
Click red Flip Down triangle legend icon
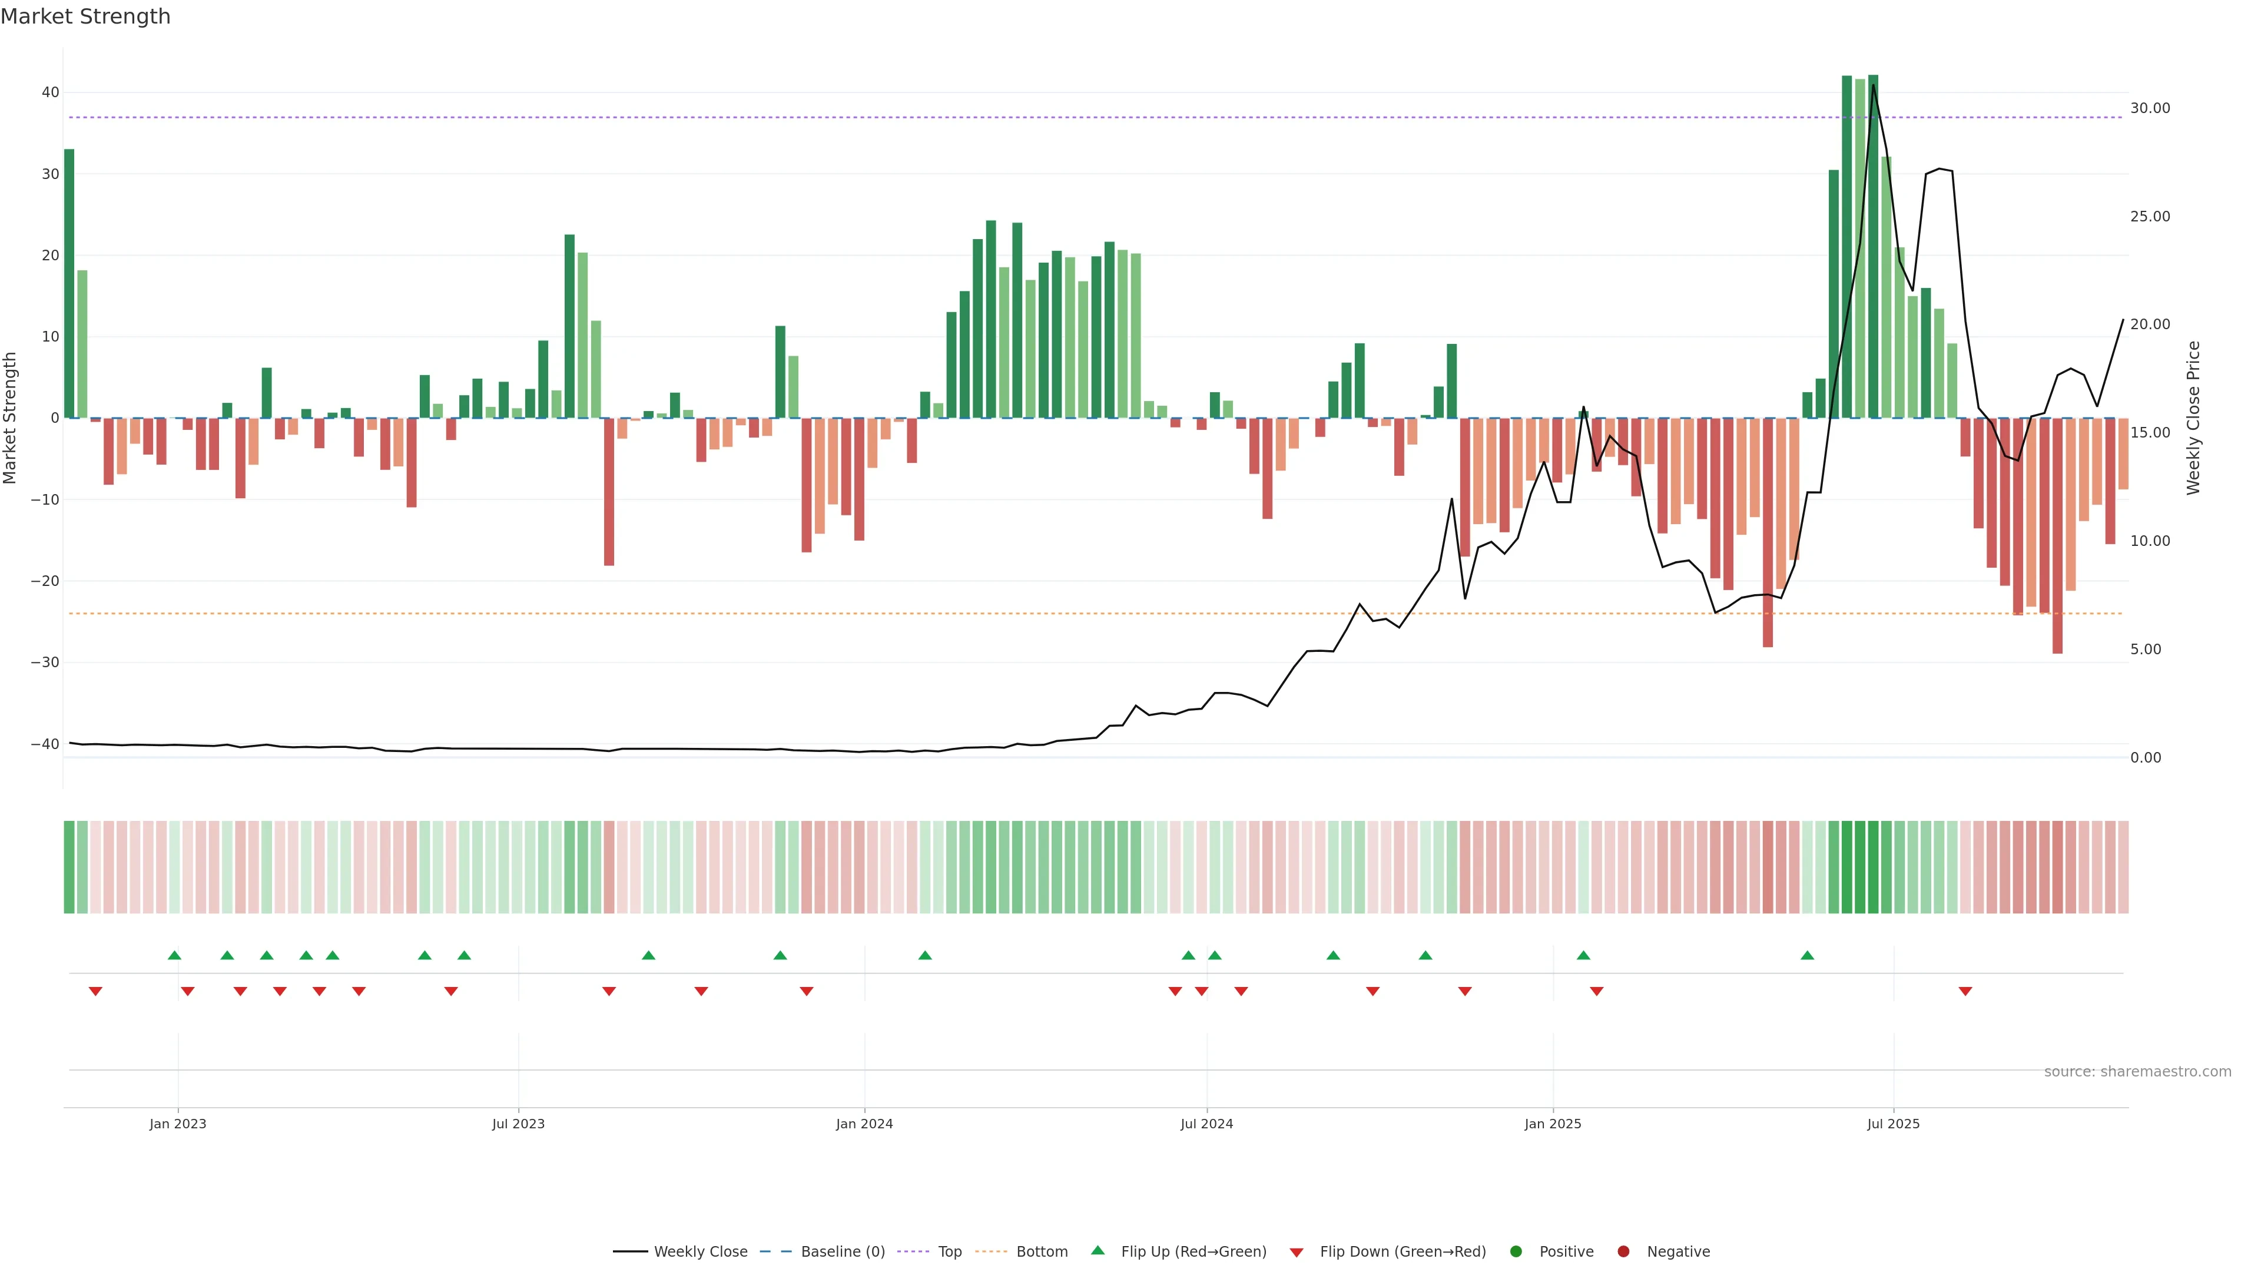[x=1297, y=1253]
